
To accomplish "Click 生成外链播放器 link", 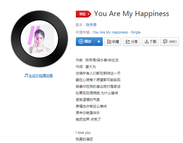I will pyautogui.click(x=41, y=76).
